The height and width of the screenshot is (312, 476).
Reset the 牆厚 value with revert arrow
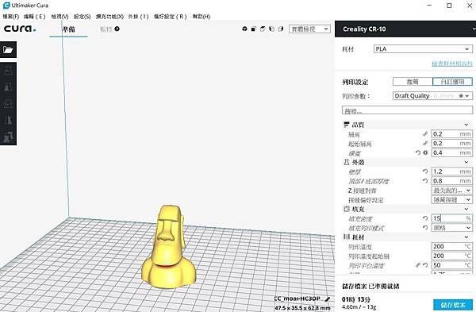(425, 171)
